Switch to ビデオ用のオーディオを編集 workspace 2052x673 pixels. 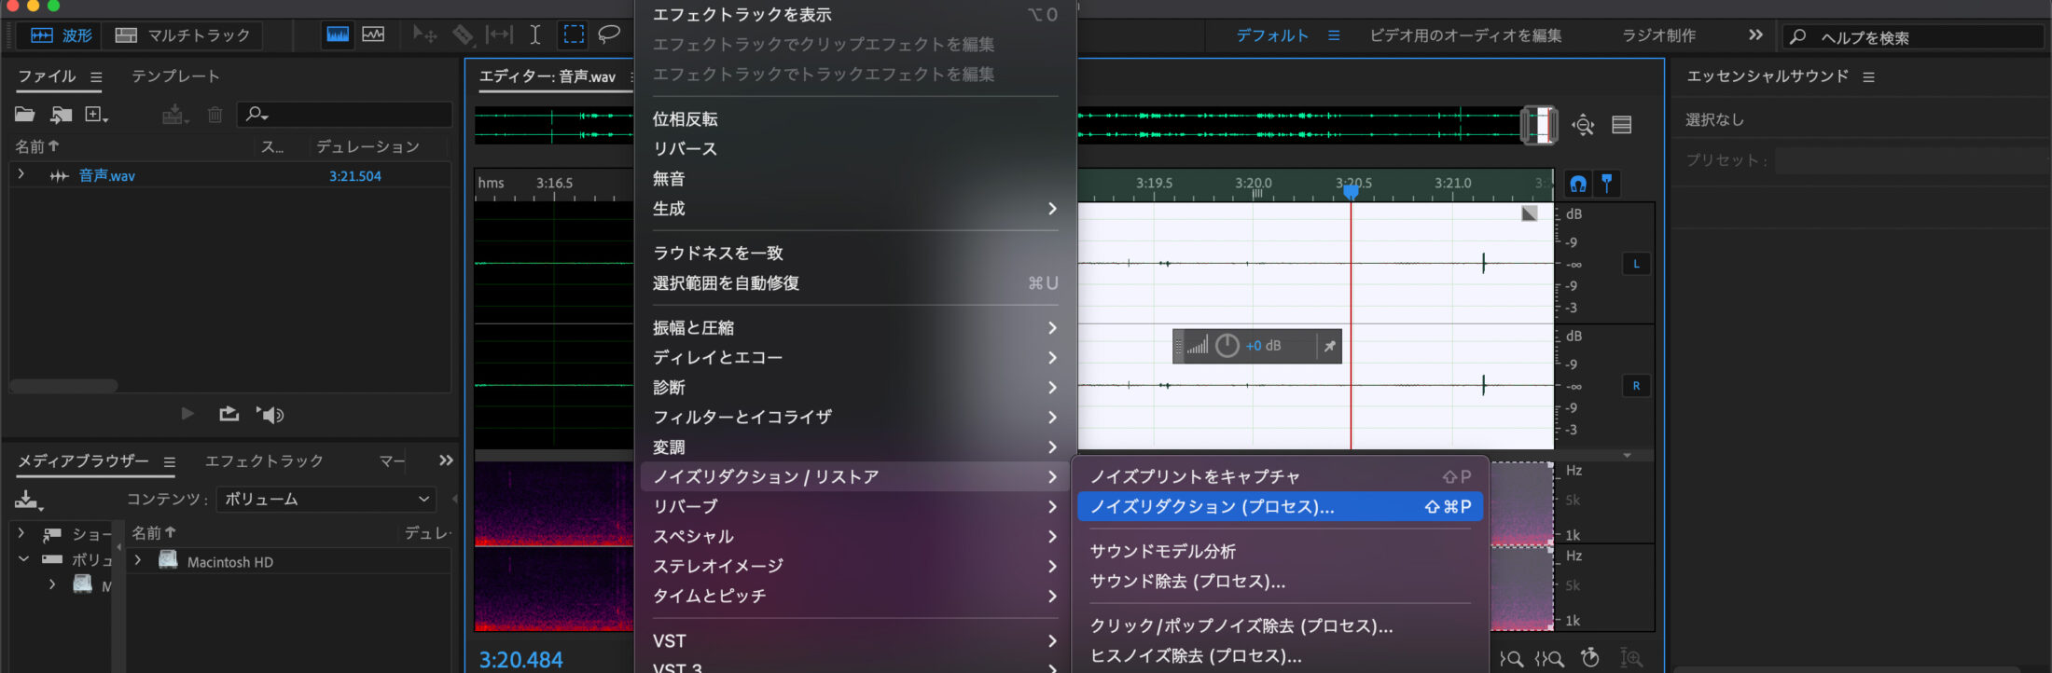click(x=1465, y=35)
